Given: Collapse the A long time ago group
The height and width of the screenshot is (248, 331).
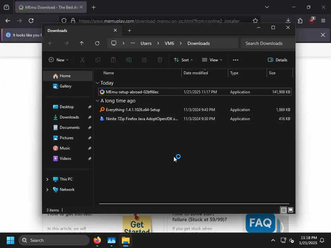Looking at the screenshot, I should 97,101.
